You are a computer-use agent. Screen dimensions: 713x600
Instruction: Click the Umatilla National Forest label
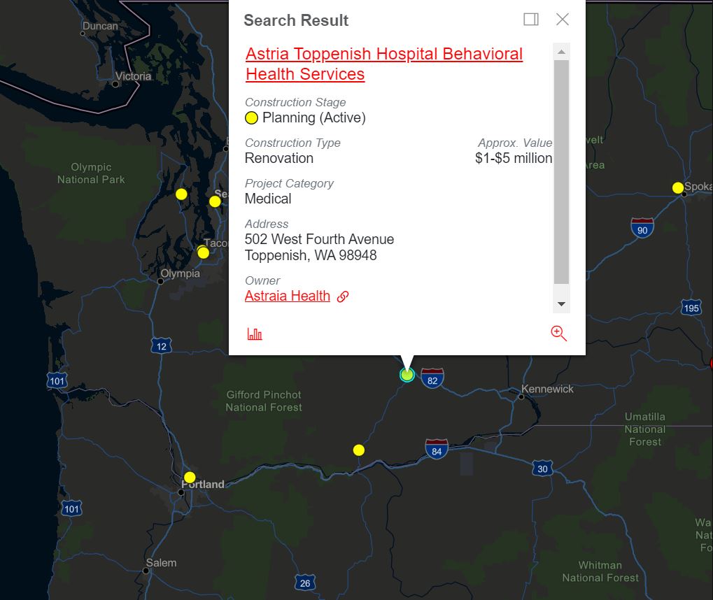click(645, 429)
